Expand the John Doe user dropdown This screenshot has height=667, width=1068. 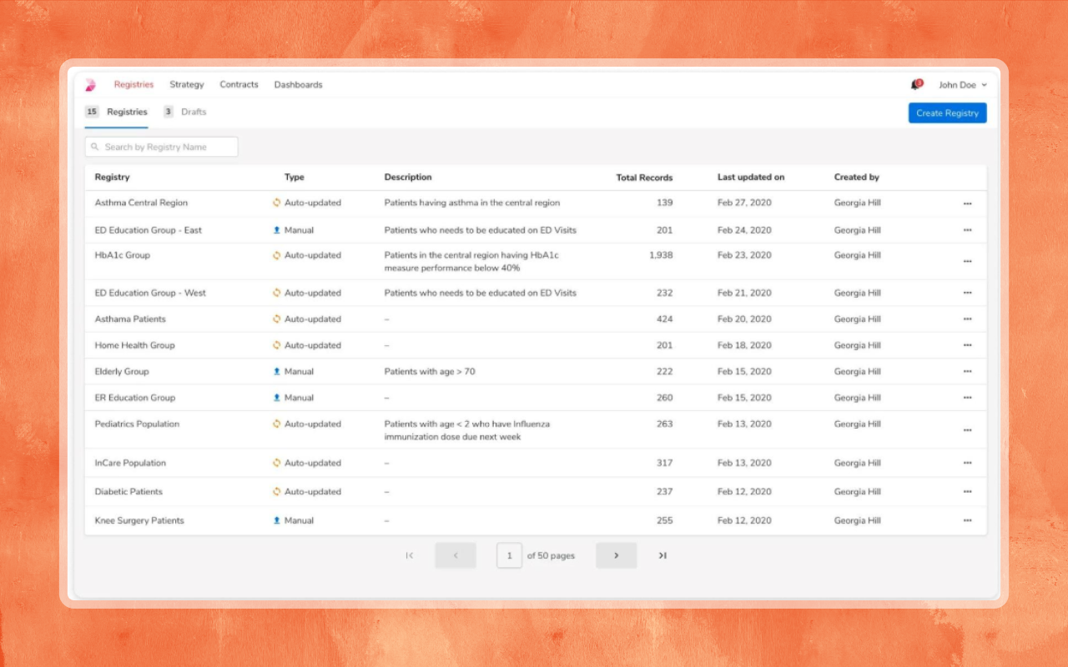tap(962, 85)
